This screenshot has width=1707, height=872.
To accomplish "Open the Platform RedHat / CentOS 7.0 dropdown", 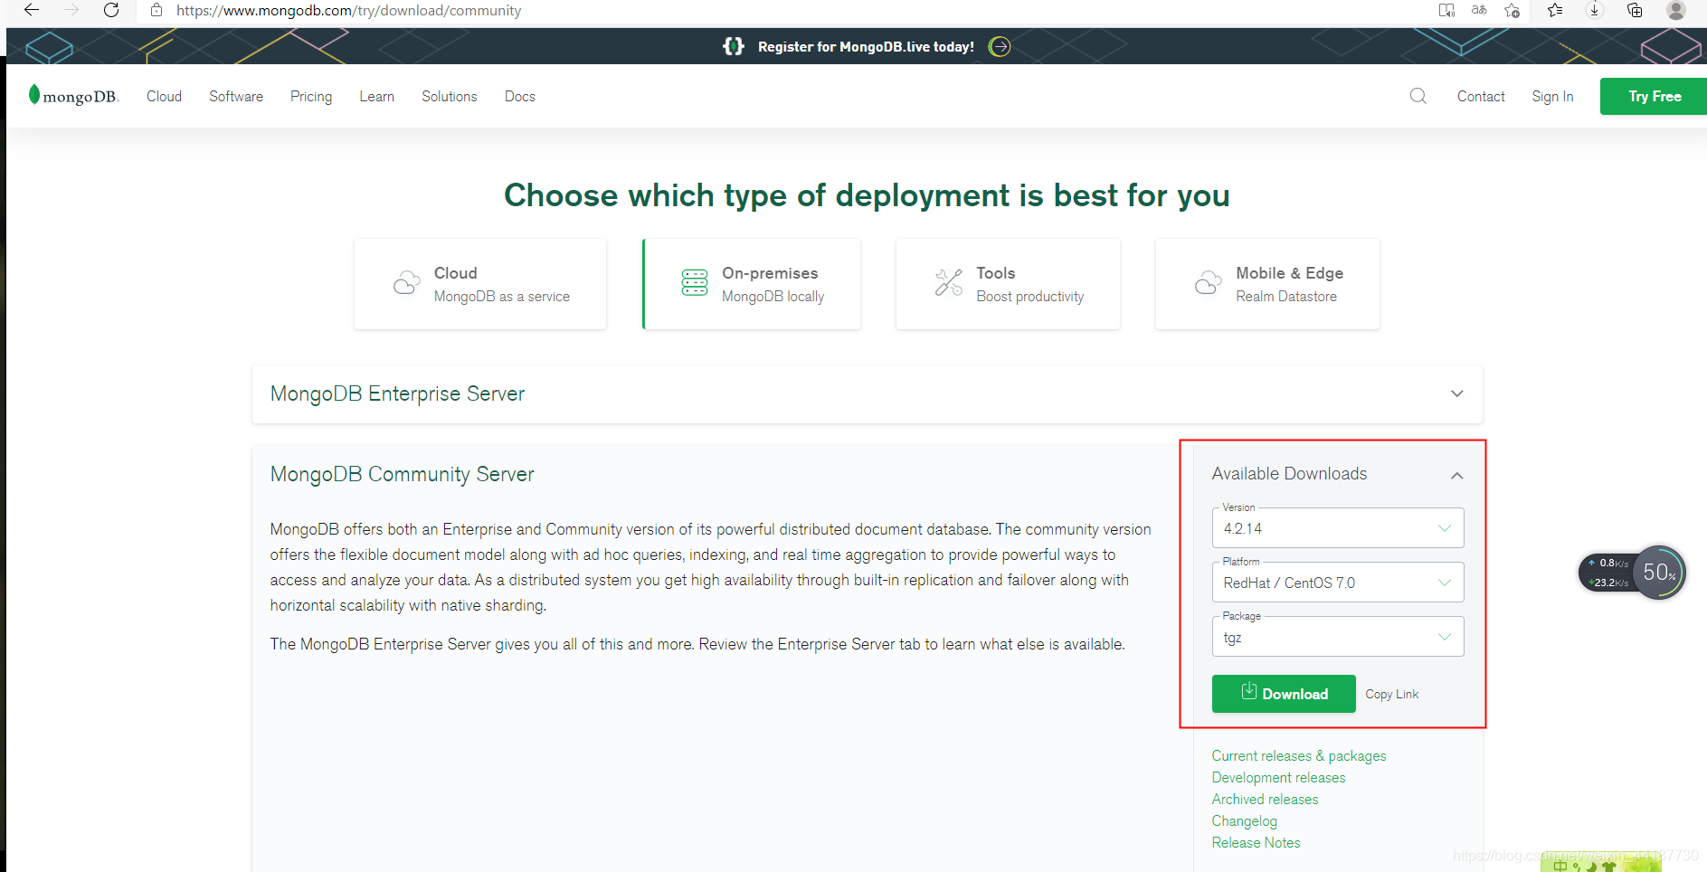I will coord(1338,583).
